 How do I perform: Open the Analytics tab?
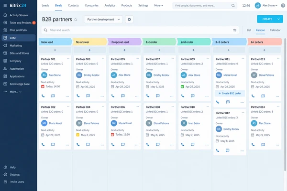click(x=110, y=5)
